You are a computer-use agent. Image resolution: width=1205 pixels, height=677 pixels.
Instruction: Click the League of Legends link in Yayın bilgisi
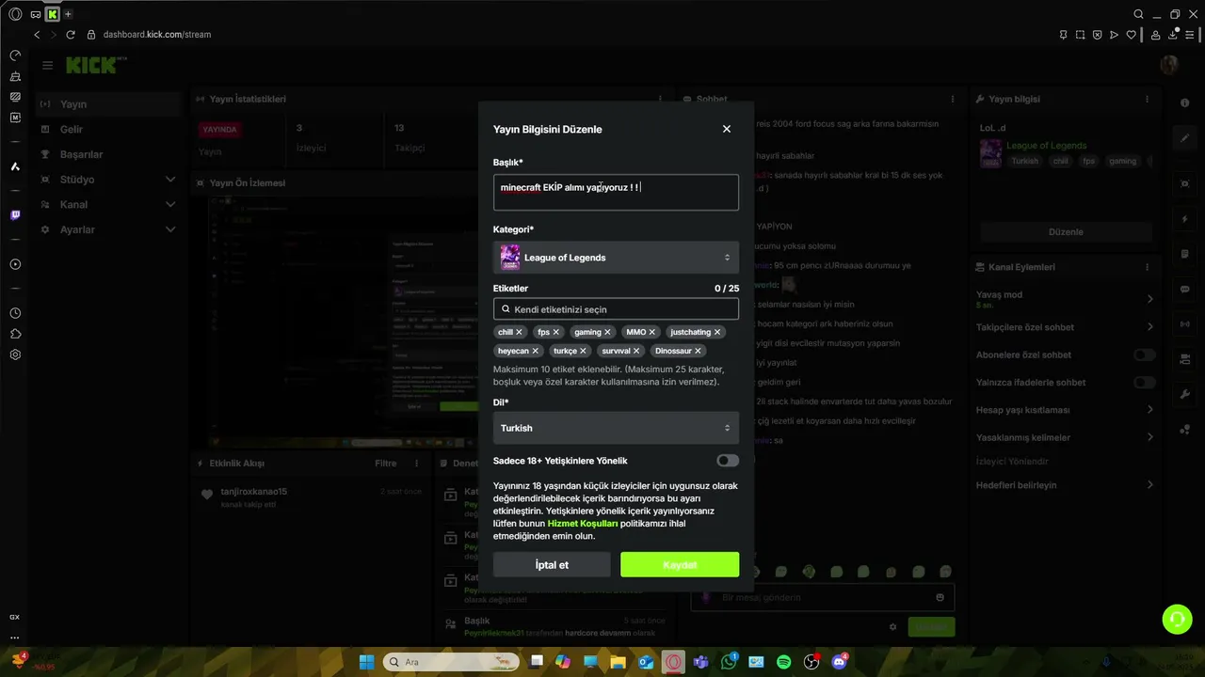1046,146
